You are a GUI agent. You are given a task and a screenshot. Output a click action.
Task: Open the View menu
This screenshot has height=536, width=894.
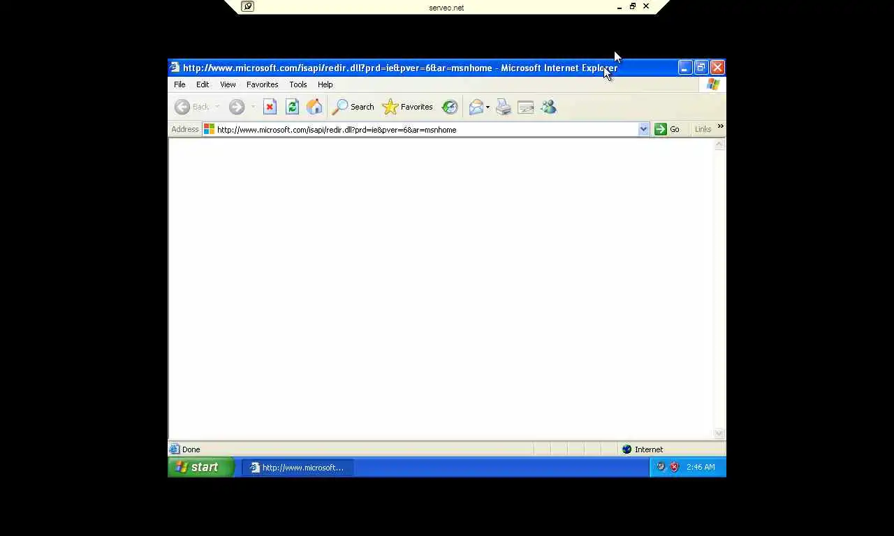click(228, 84)
